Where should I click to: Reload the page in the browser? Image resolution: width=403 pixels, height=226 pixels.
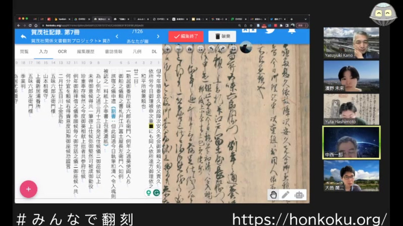[x=30, y=26]
